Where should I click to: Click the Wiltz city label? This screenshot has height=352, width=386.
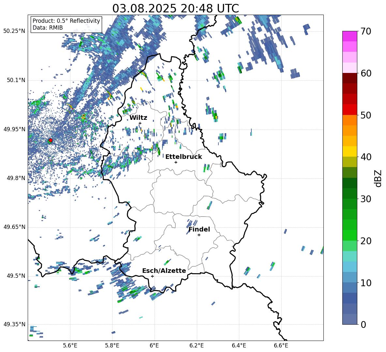click(138, 118)
